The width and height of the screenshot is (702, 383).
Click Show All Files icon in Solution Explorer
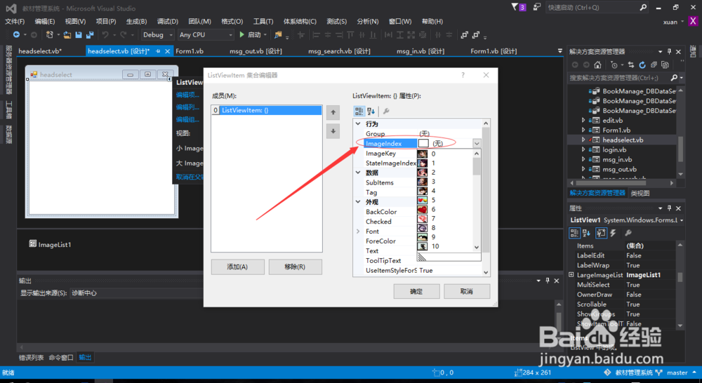[x=665, y=65]
